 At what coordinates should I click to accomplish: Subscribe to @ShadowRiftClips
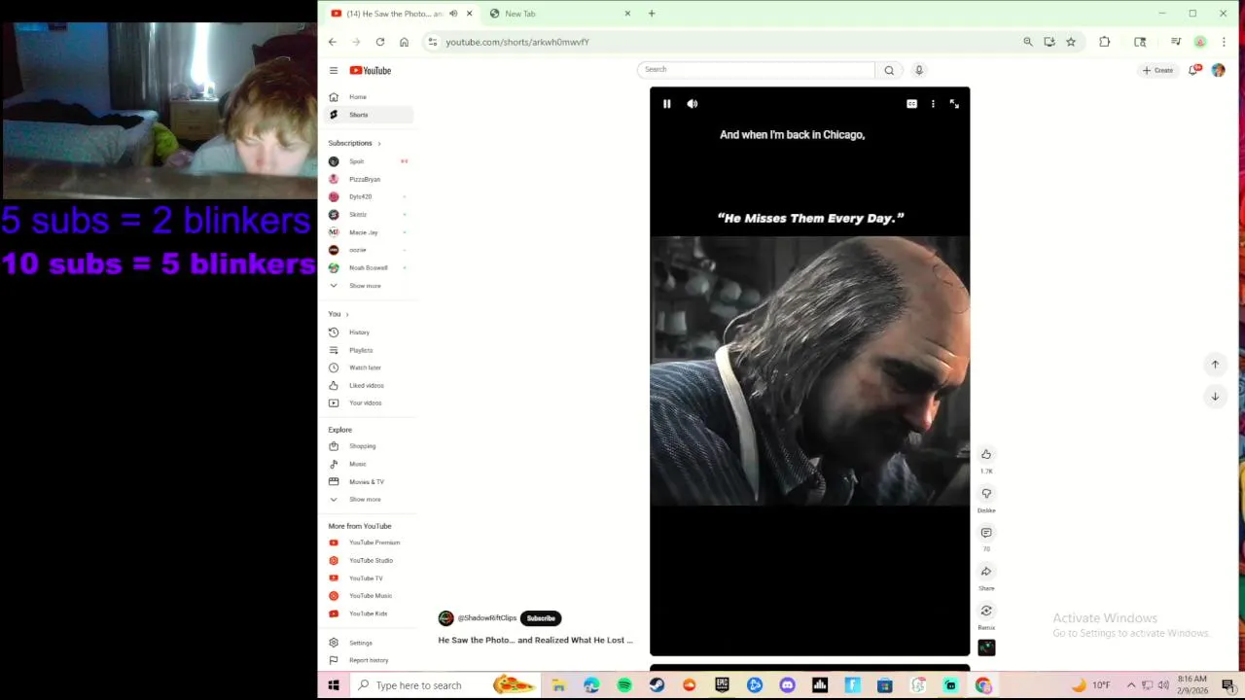coord(541,618)
